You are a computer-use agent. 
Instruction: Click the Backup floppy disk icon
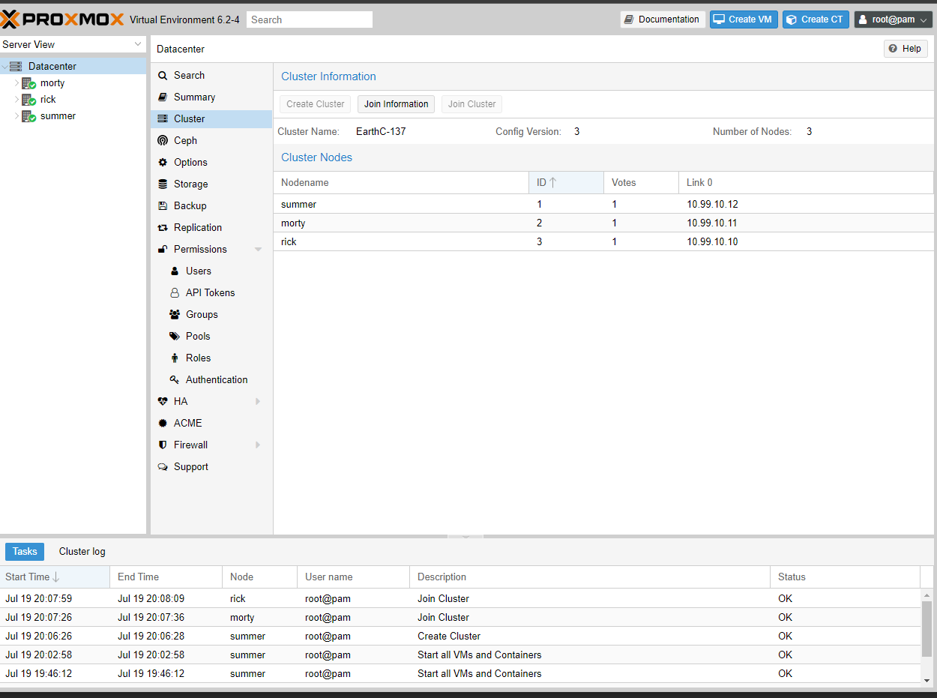click(x=163, y=205)
